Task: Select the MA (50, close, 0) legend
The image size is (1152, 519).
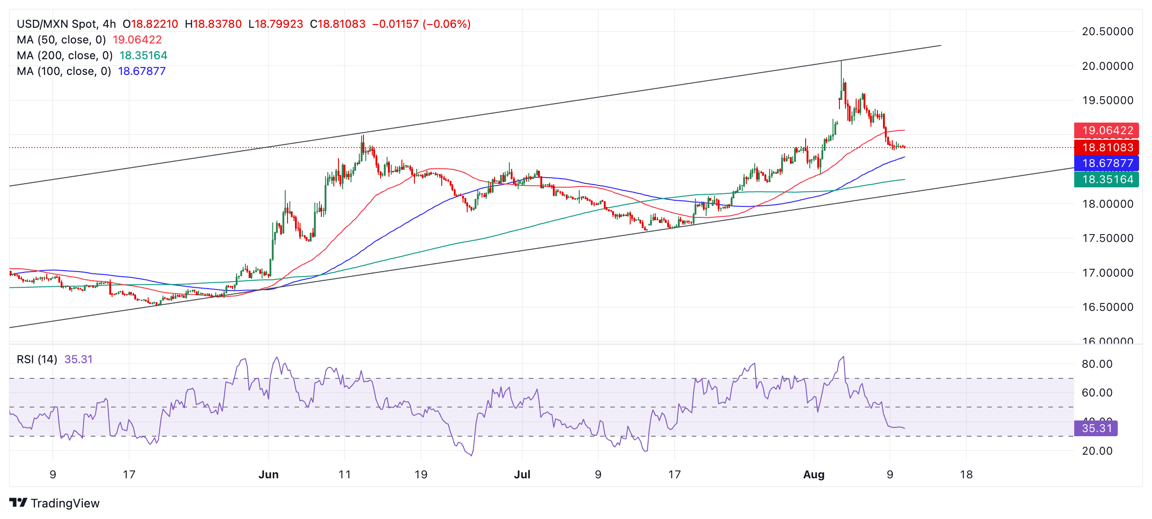Action: (61, 40)
